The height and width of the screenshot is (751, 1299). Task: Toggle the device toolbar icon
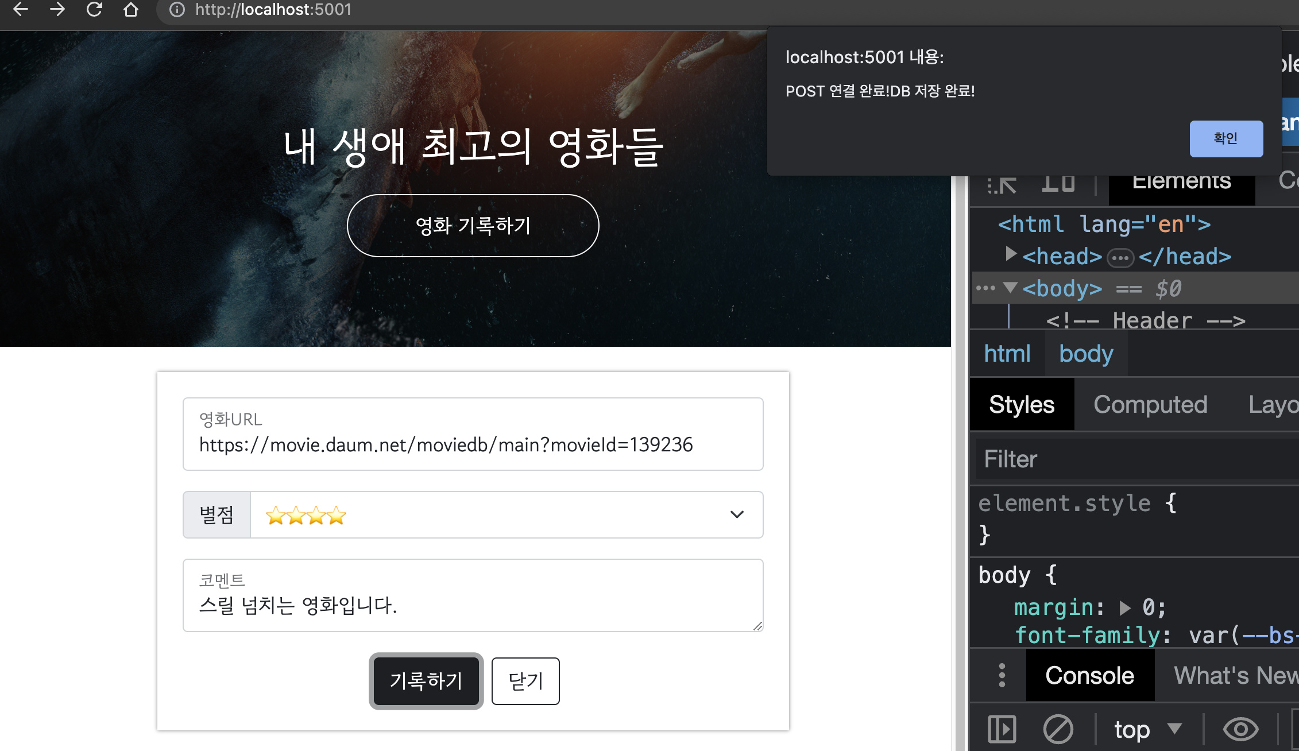[1058, 184]
